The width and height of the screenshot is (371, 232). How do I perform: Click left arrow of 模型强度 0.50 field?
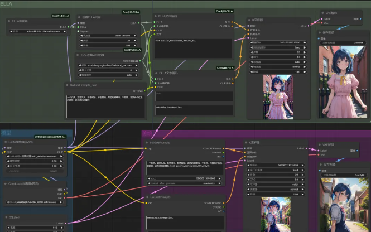(8, 161)
